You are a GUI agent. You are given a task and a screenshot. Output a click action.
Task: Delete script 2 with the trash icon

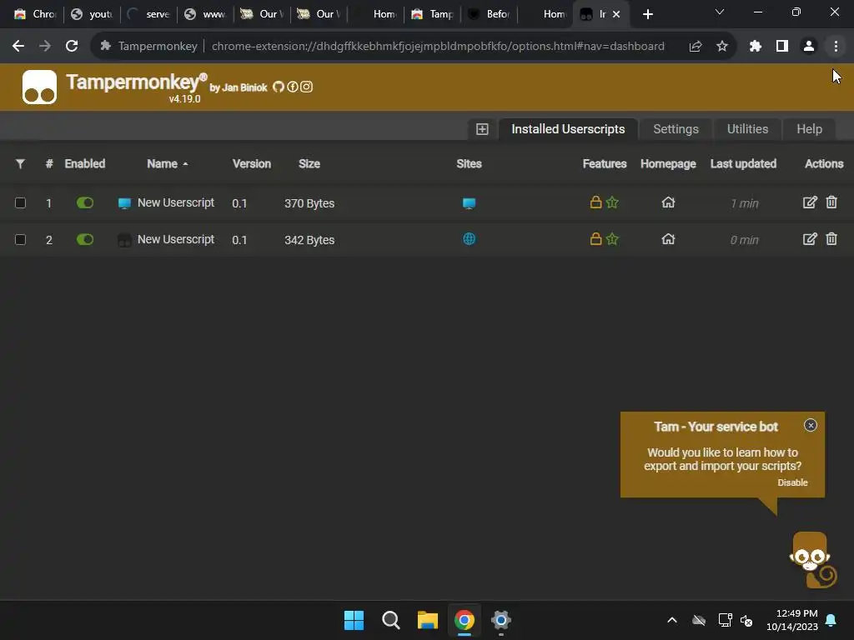point(831,239)
